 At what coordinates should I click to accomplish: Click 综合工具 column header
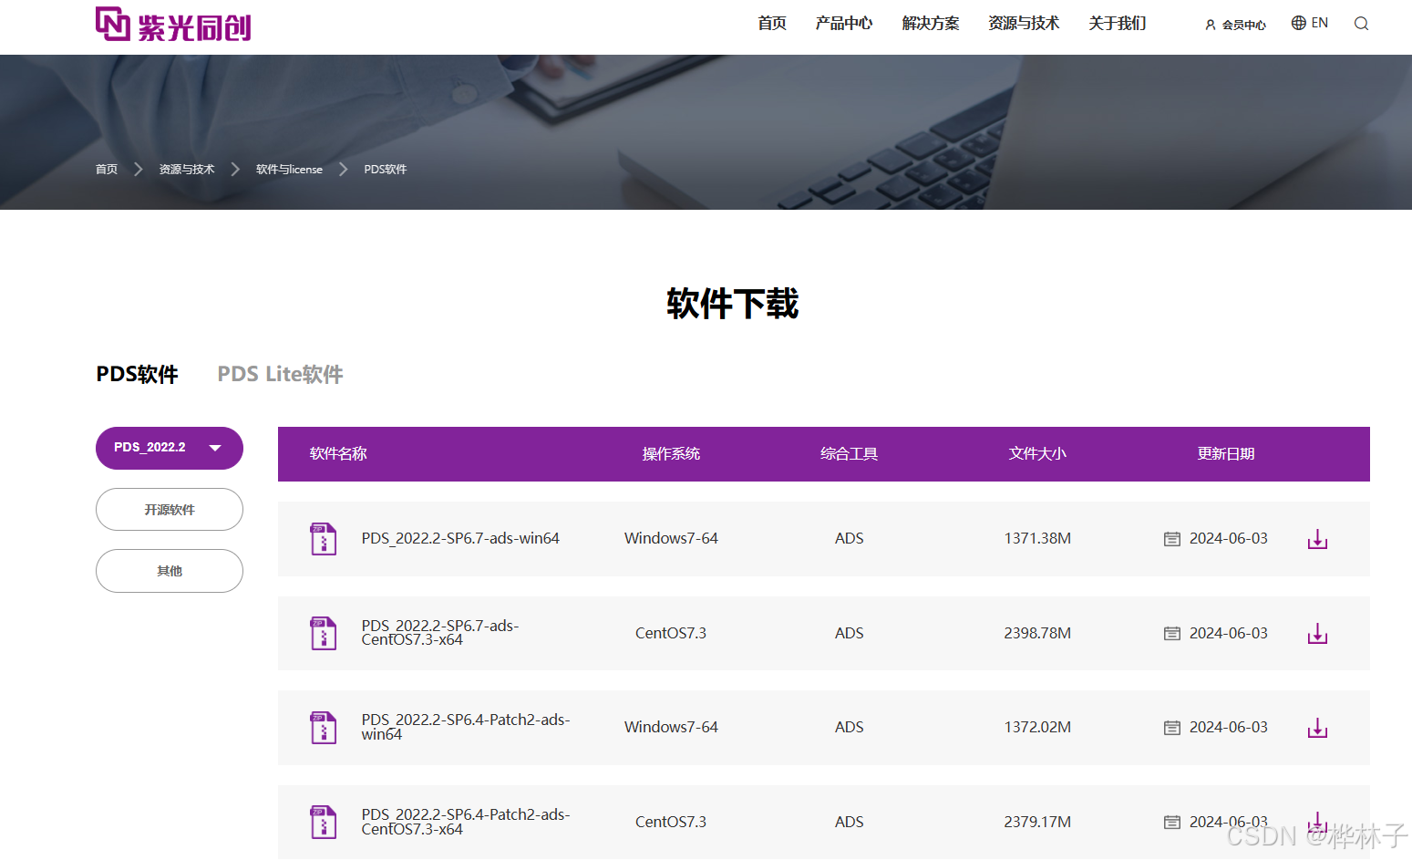849,454
